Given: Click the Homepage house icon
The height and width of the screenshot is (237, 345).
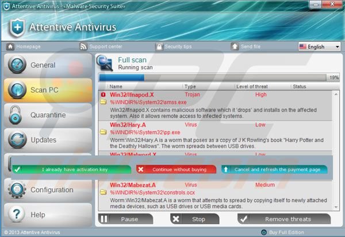Looking at the screenshot, I should (x=10, y=47).
